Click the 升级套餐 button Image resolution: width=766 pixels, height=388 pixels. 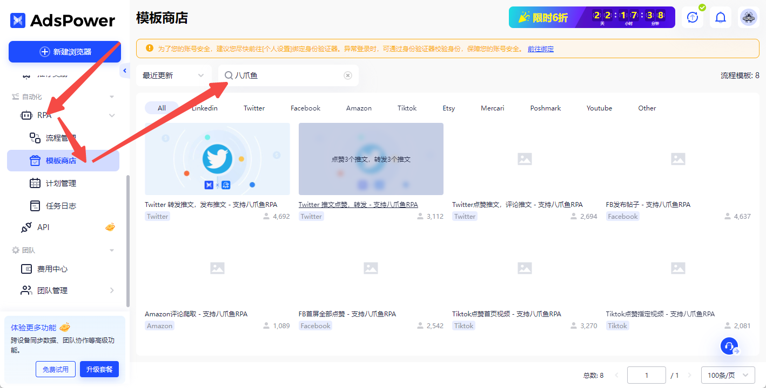(x=99, y=369)
